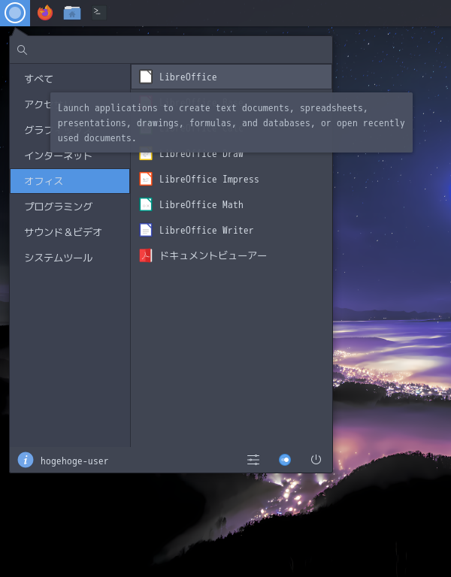Open system settings sliders icon
This screenshot has width=451, height=577.
coord(253,460)
